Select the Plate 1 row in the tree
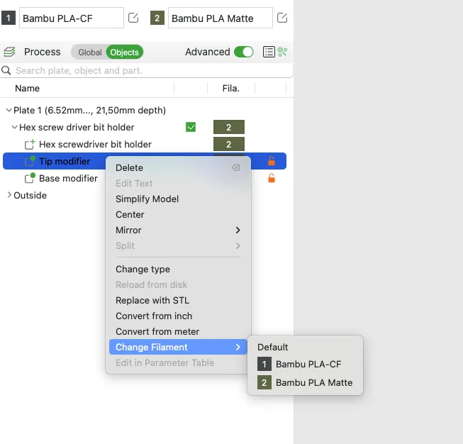The image size is (463, 444). [145, 110]
